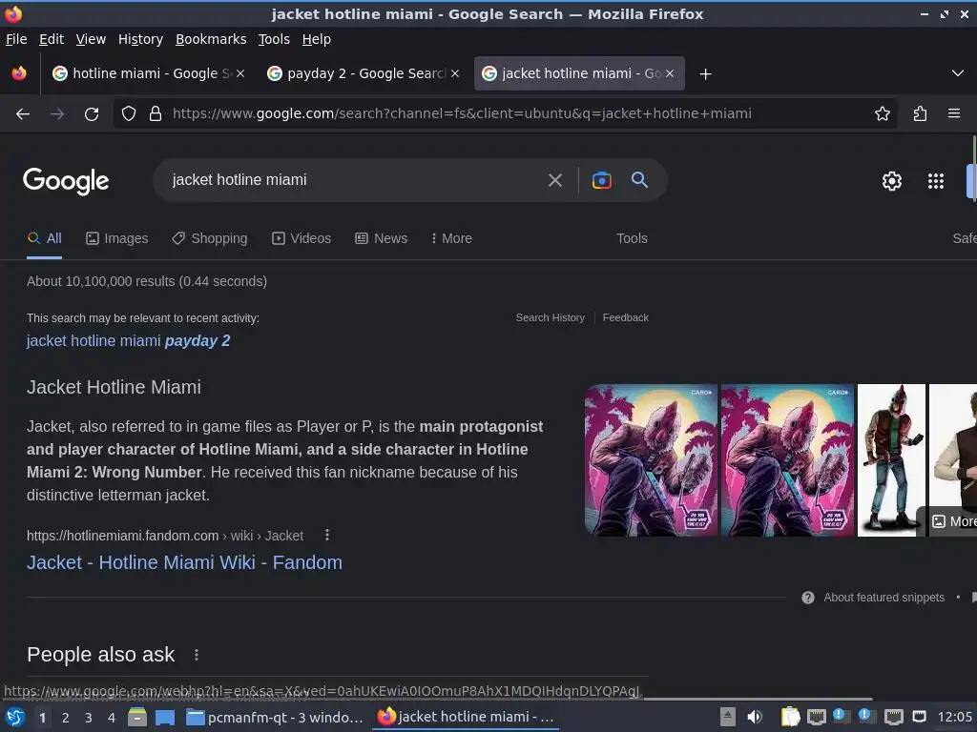Open the Firefox View pinned icon
Viewport: 977px width, 732px height.
19,73
